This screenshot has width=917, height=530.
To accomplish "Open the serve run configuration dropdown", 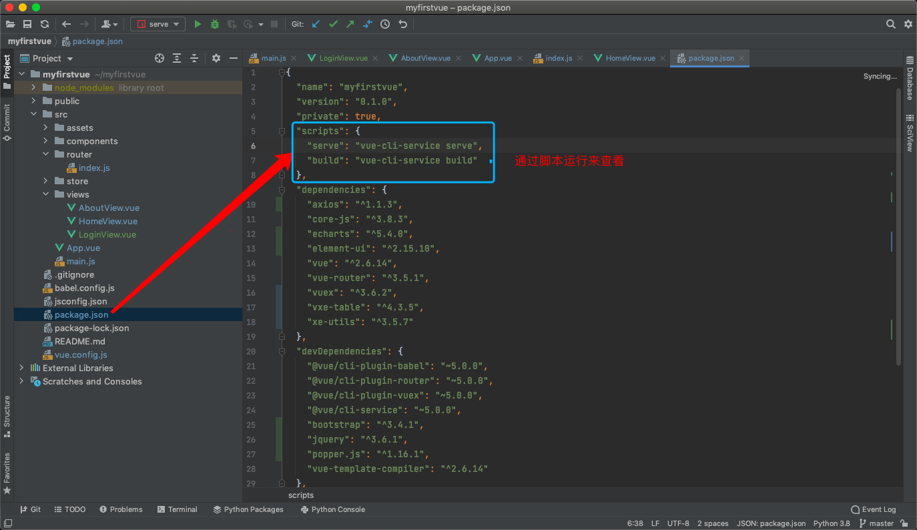I will coord(158,24).
